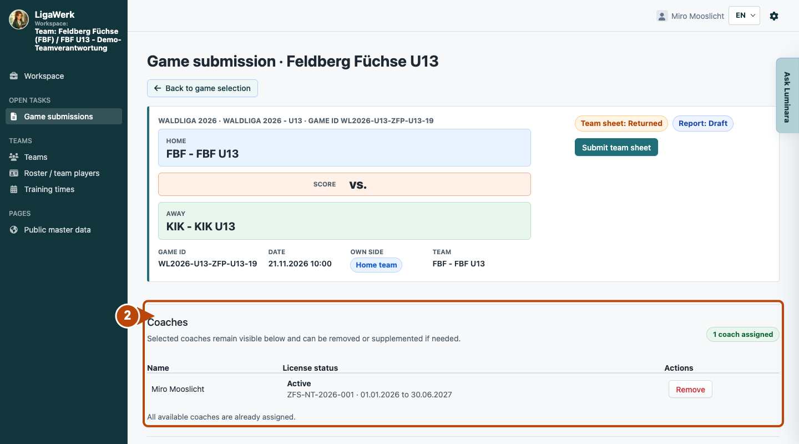Screen dimensions: 799x444
Task: Click the Roster ID card icon
Action: [x=14, y=173]
